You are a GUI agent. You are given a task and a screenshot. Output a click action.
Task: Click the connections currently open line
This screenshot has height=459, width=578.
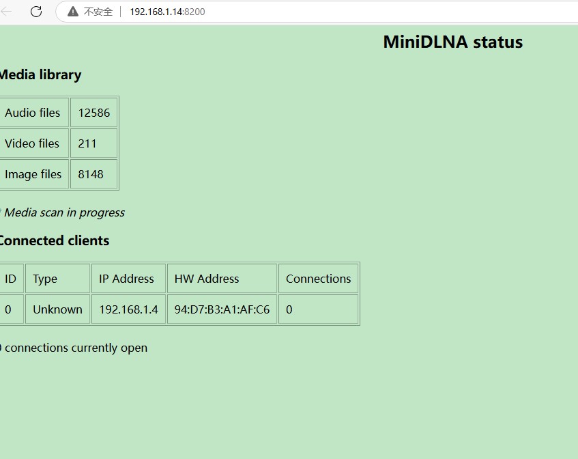(74, 348)
